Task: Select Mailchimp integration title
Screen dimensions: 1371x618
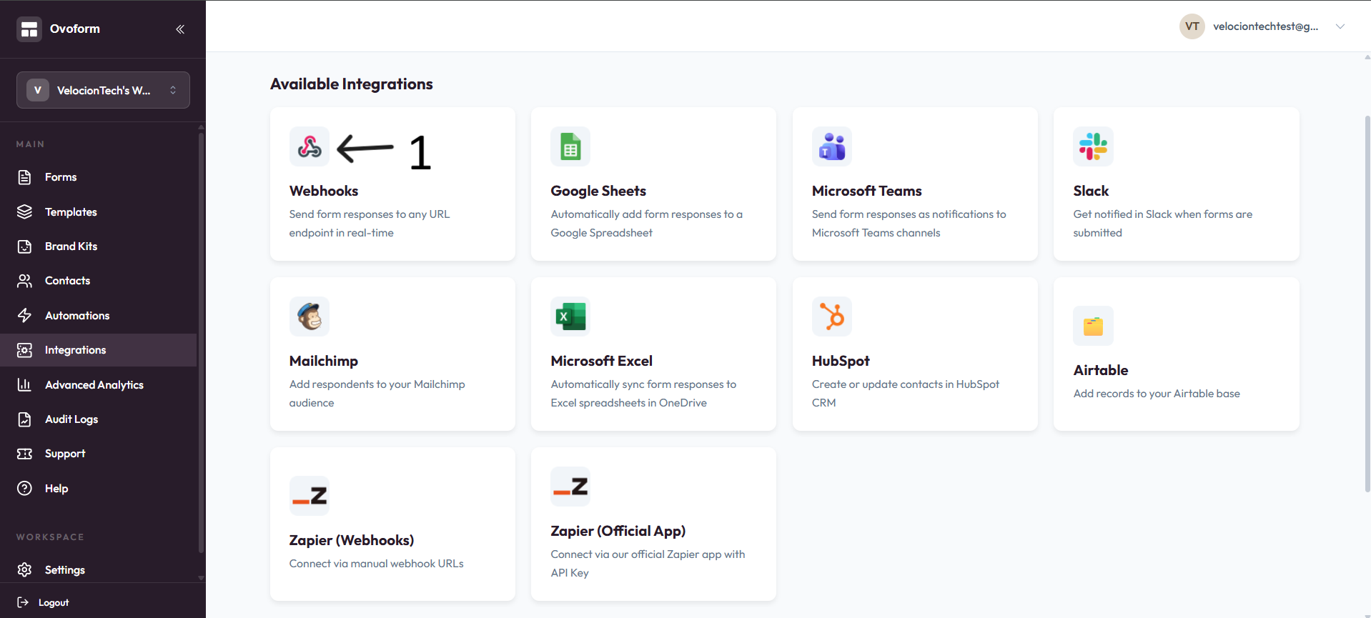Action: 324,361
